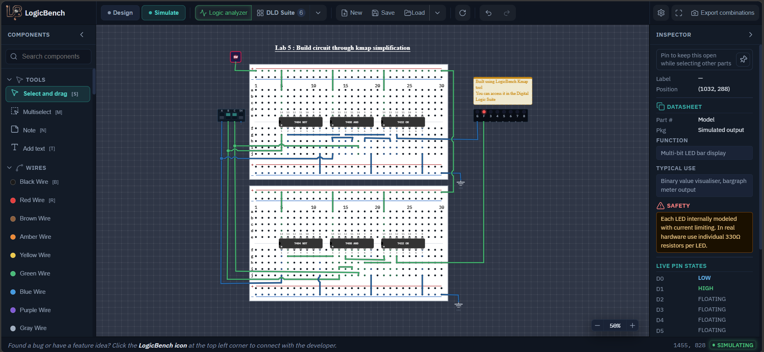This screenshot has height=352, width=764.
Task: Toggle the input DIP switch block
Action: (231, 115)
